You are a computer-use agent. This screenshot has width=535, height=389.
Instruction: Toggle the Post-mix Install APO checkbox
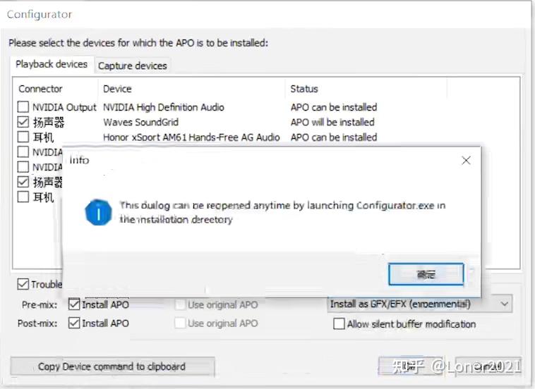[75, 323]
